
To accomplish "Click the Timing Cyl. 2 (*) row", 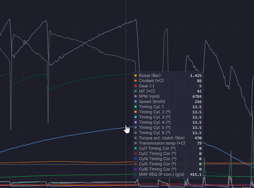I will click(168, 112).
